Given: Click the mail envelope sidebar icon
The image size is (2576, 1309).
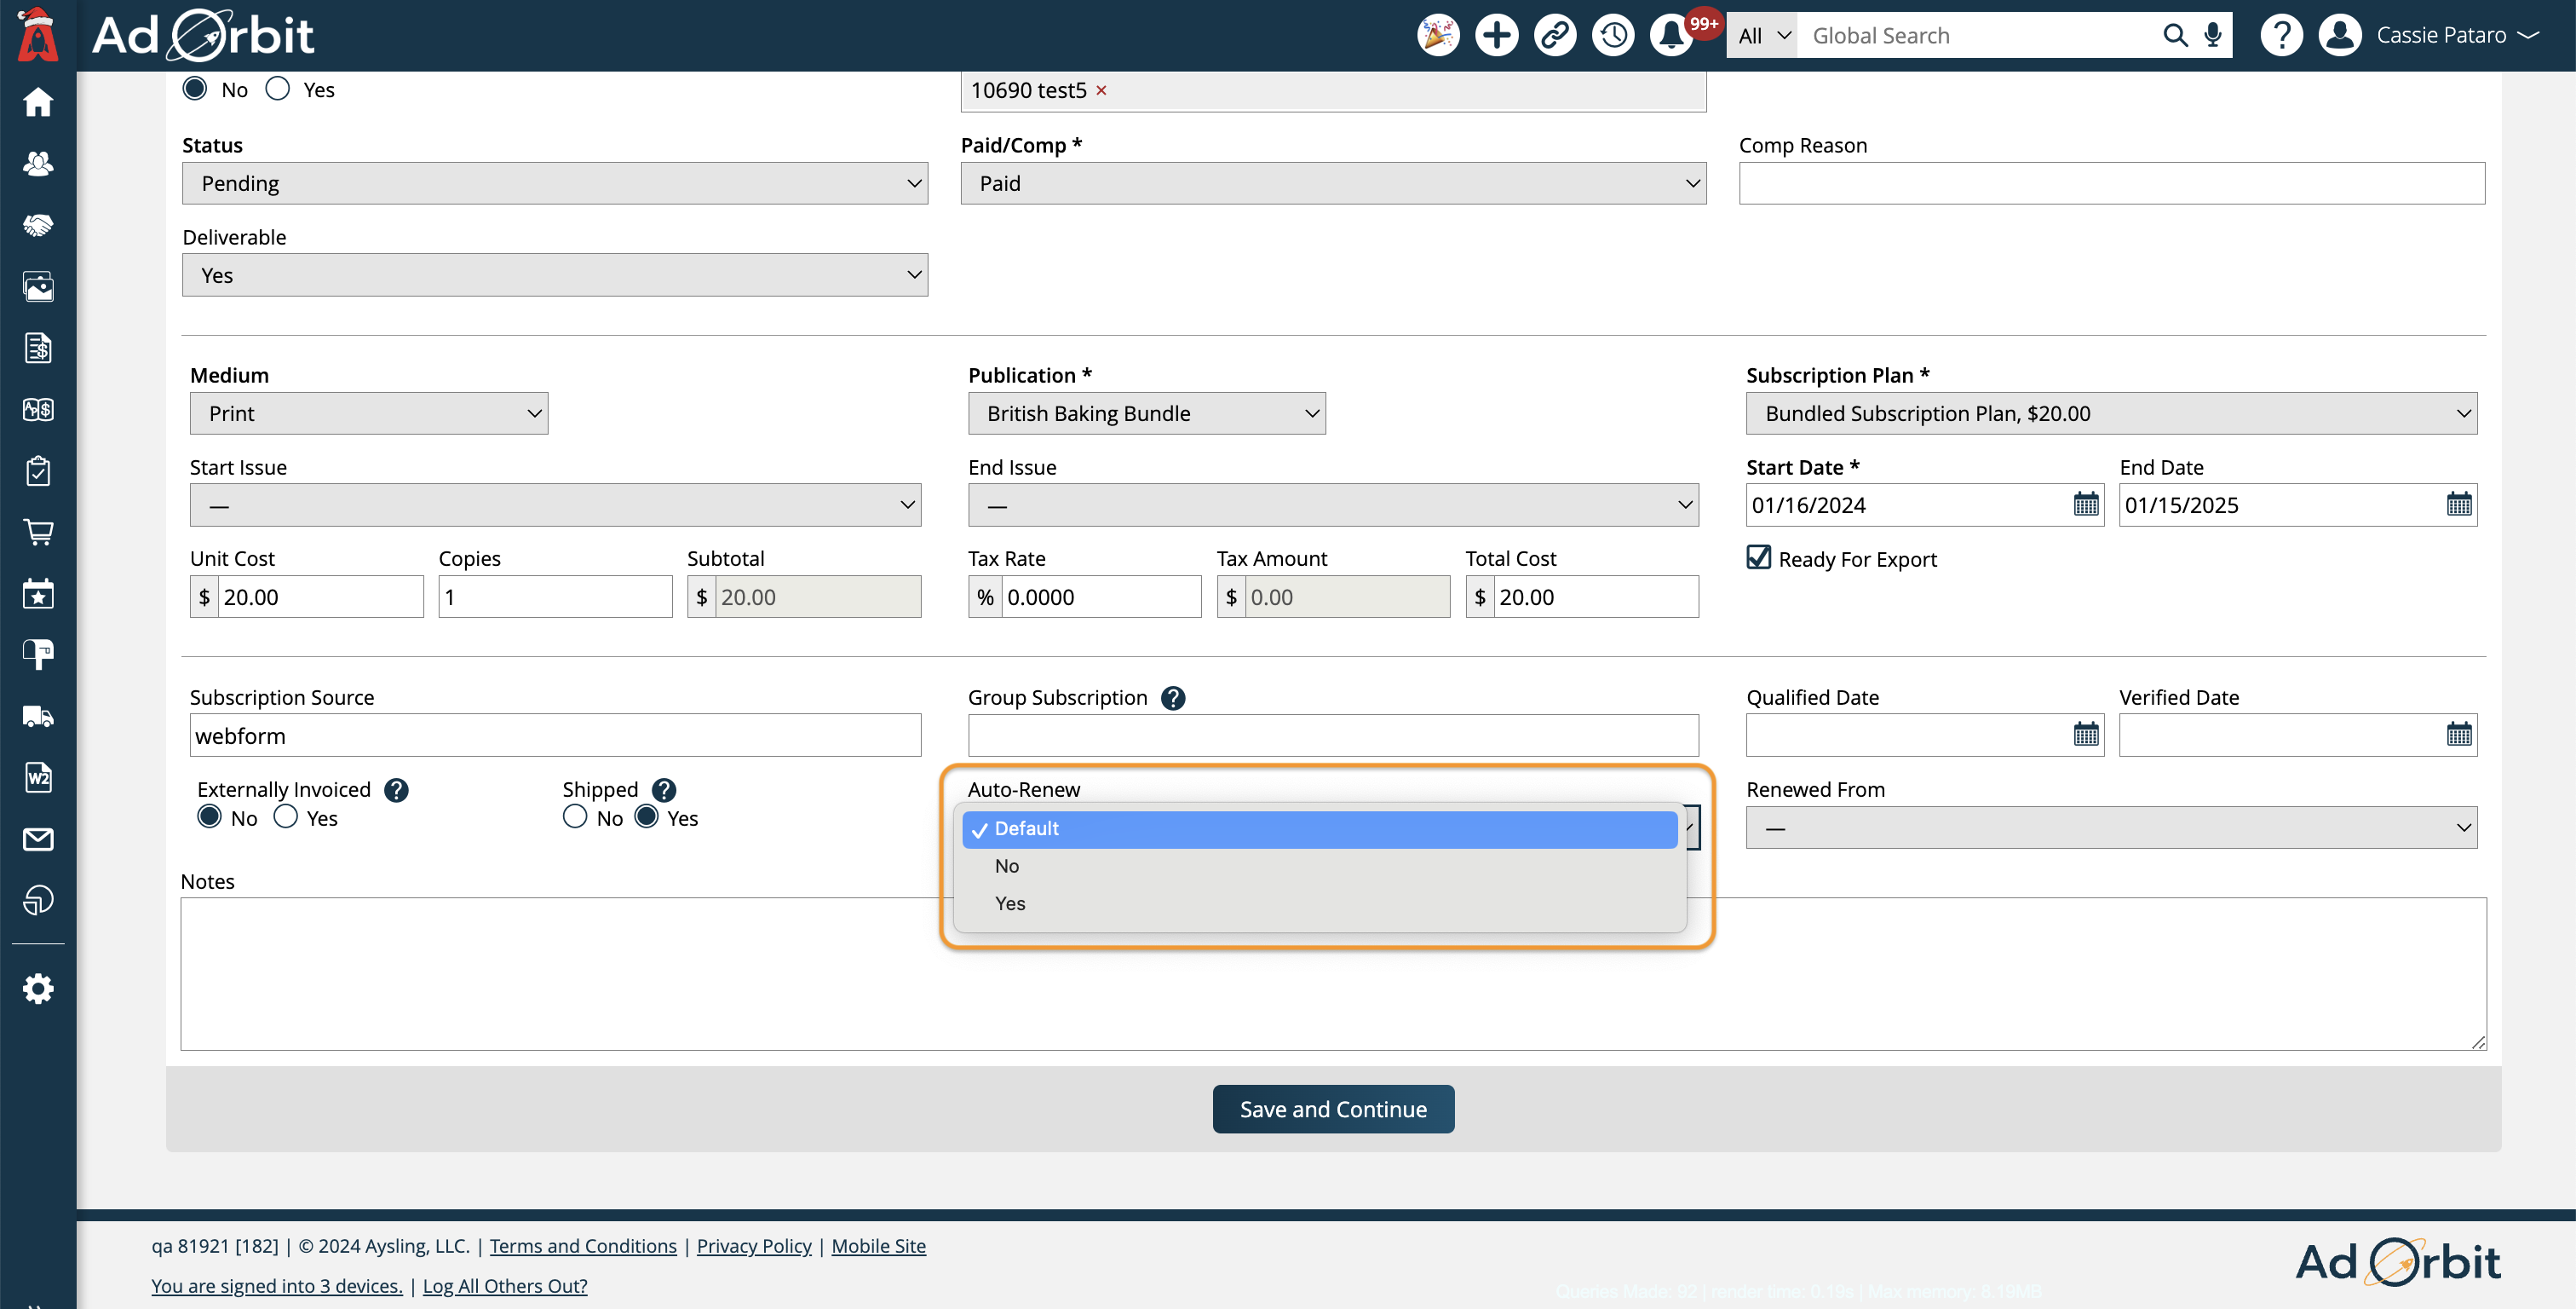Looking at the screenshot, I should (x=38, y=839).
